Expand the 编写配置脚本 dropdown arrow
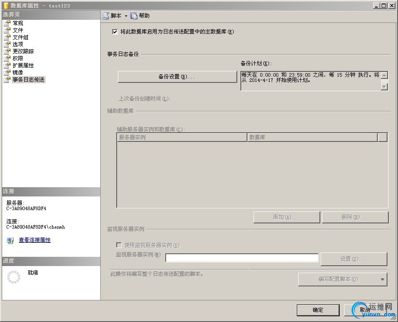This screenshot has width=398, height=322. pos(382,279)
